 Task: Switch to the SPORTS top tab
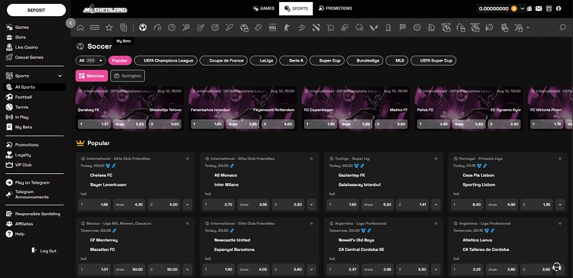(296, 8)
